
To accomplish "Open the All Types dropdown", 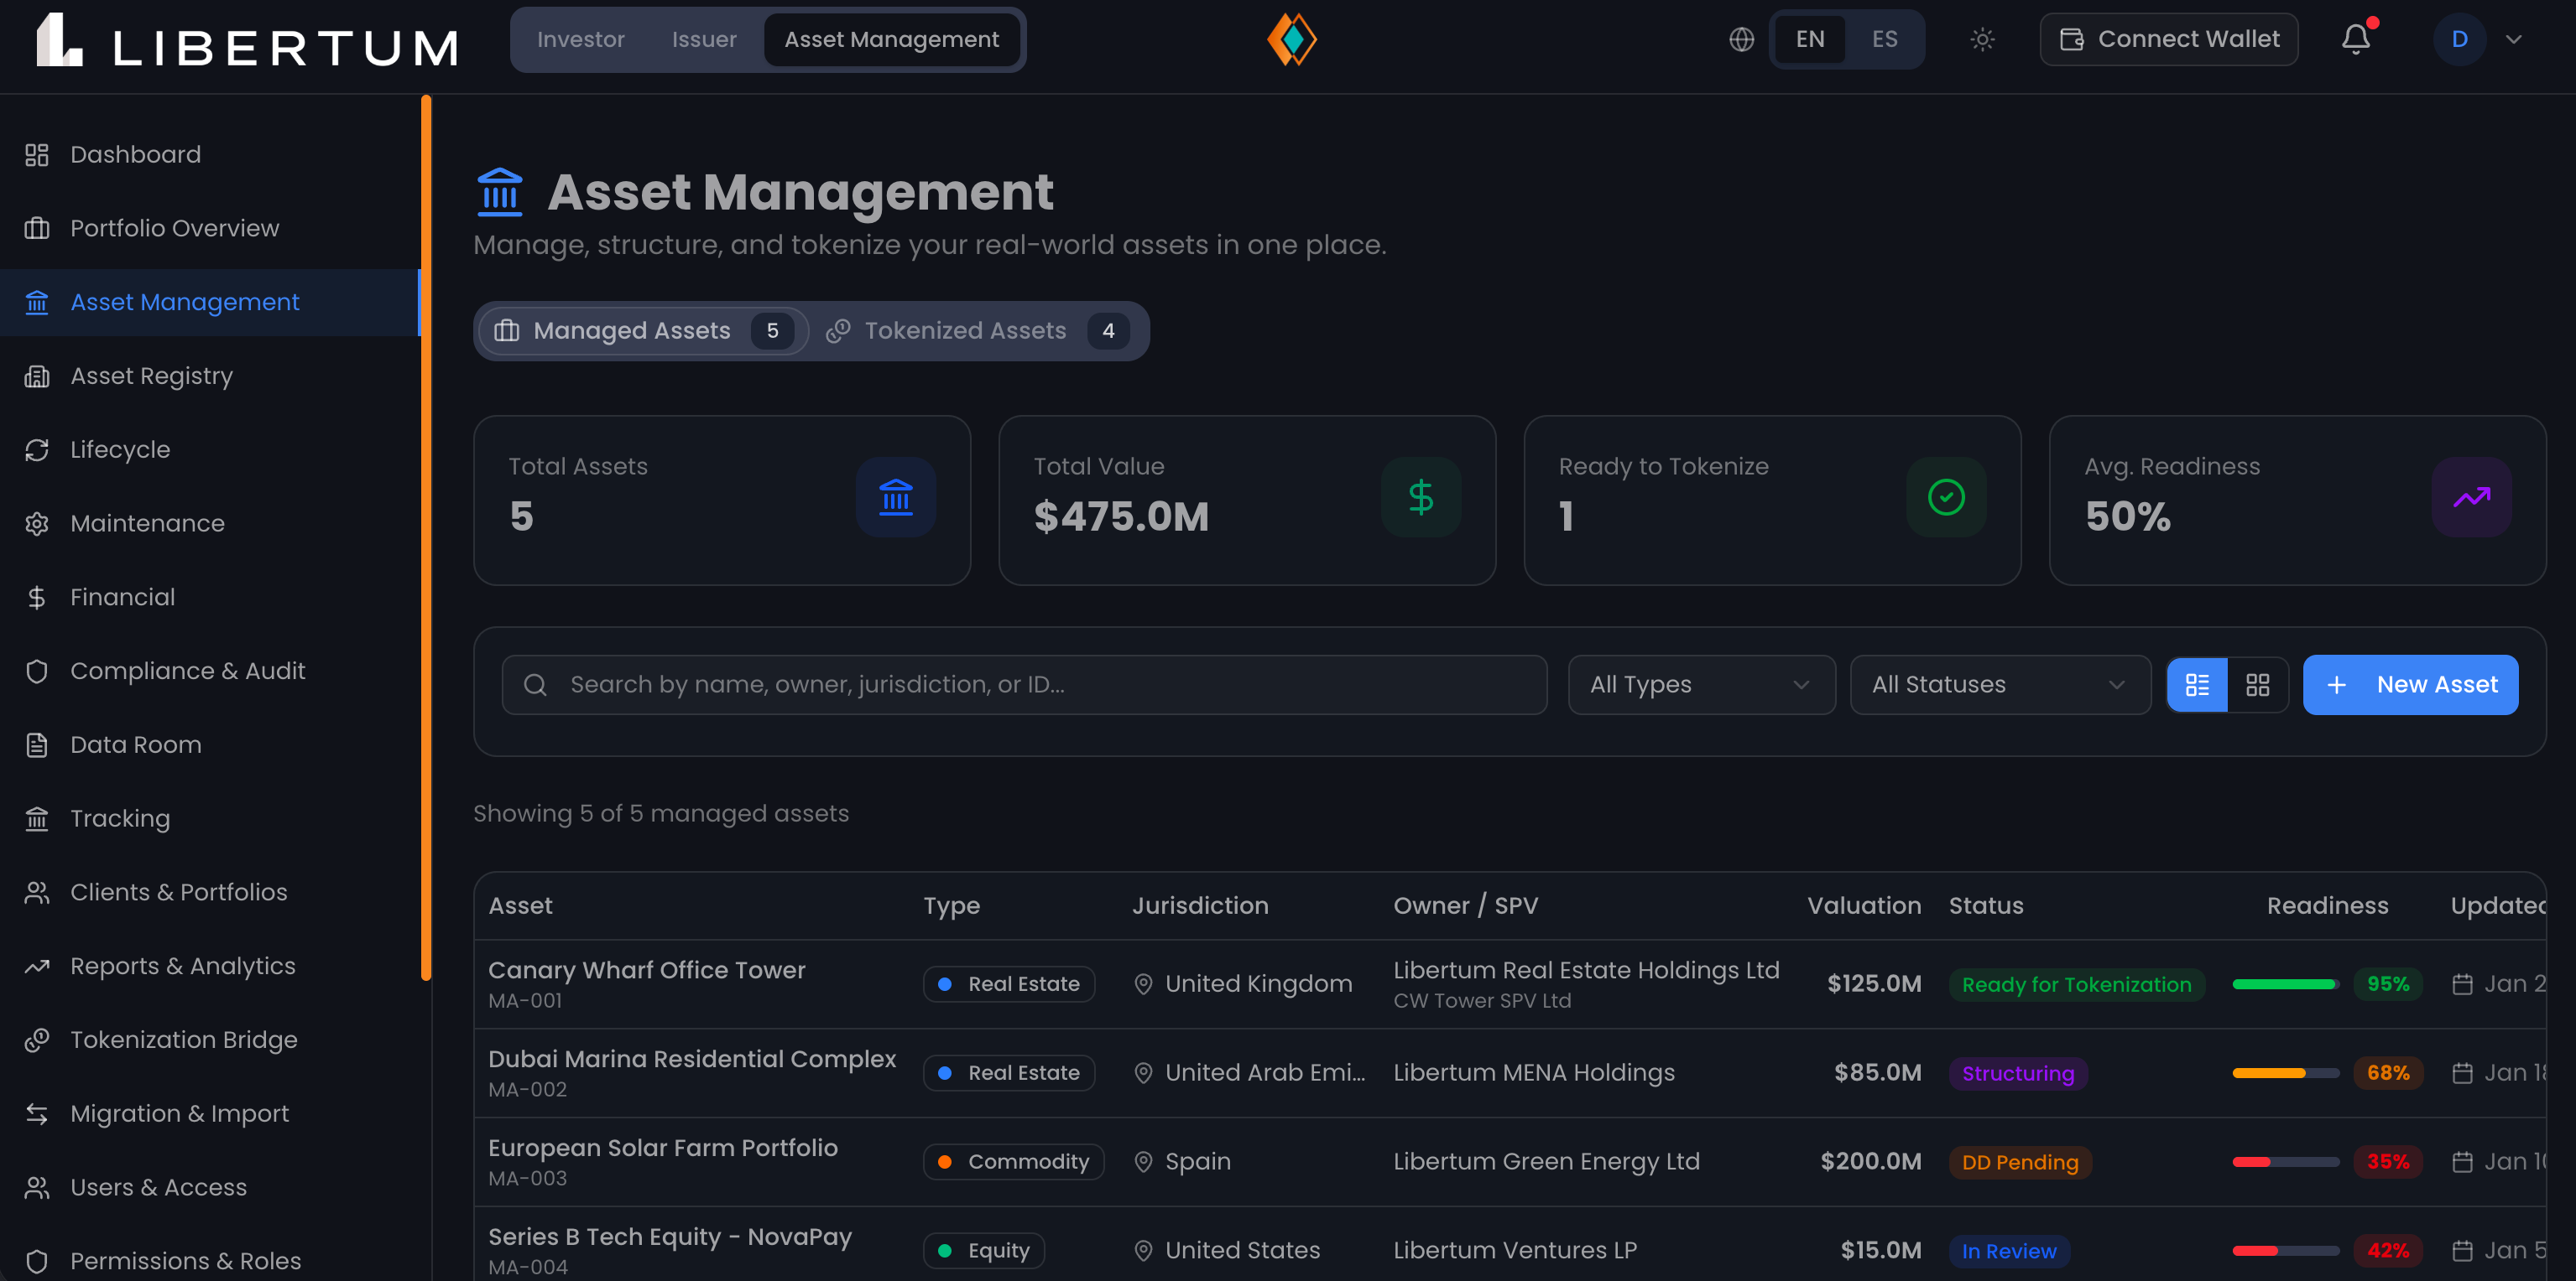I will (1701, 684).
